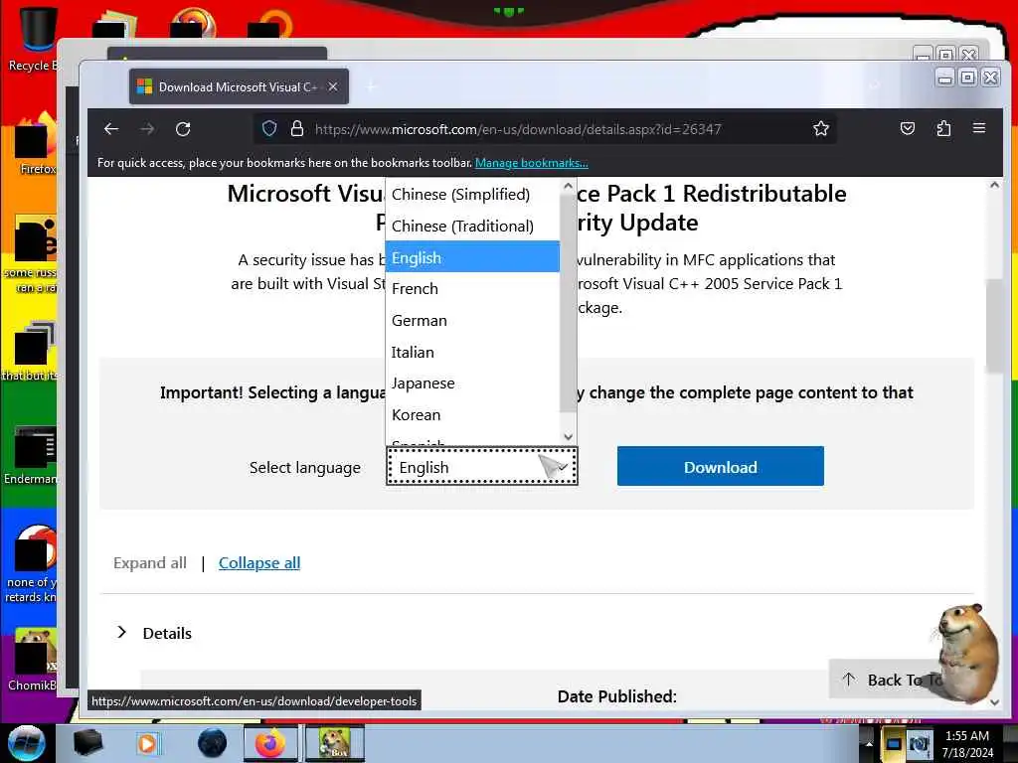Click the language list scroll-up arrow
This screenshot has width=1018, height=763.
568,186
